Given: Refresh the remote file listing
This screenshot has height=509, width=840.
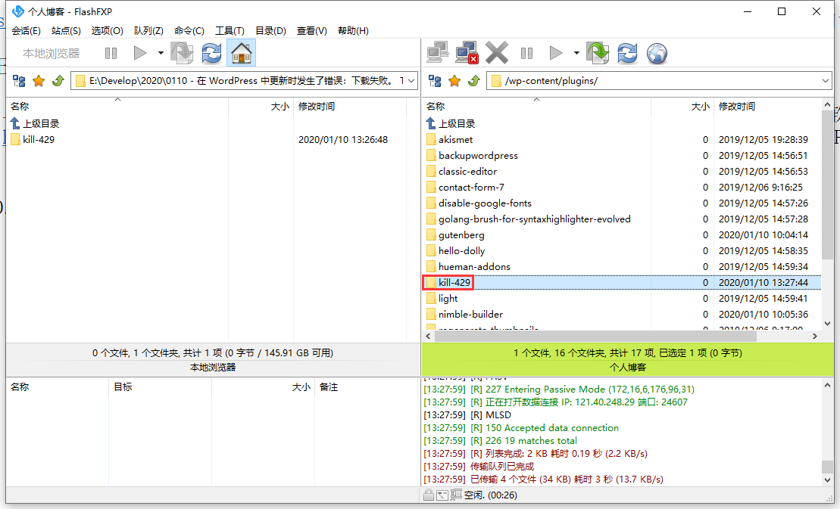Looking at the screenshot, I should pos(627,53).
